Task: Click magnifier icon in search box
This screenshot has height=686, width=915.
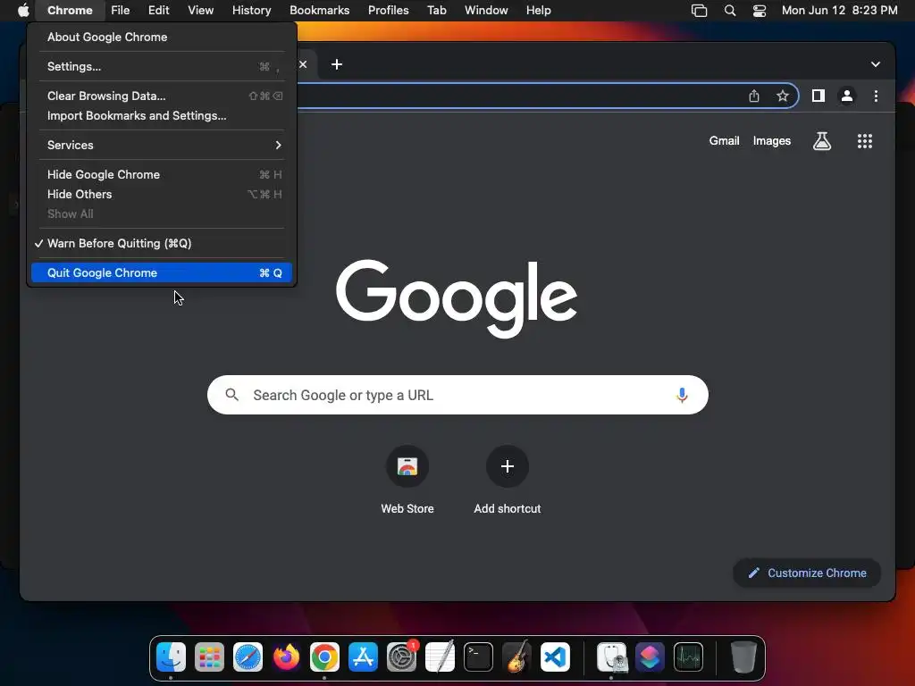Action: (231, 395)
